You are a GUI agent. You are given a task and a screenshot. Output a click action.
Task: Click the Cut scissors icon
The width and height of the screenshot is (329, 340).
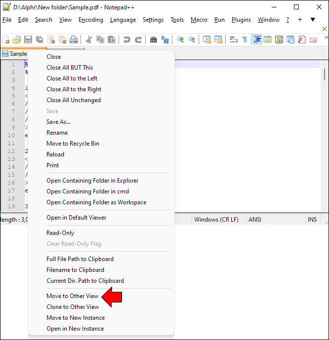[x=89, y=39]
